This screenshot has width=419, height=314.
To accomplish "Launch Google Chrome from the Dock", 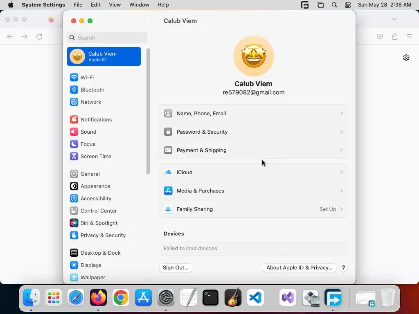I will (121, 298).
